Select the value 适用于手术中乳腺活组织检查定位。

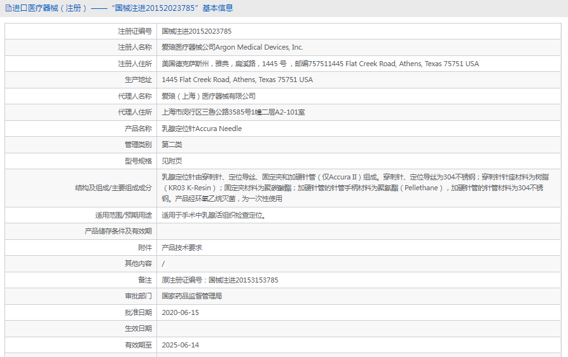pos(214,215)
